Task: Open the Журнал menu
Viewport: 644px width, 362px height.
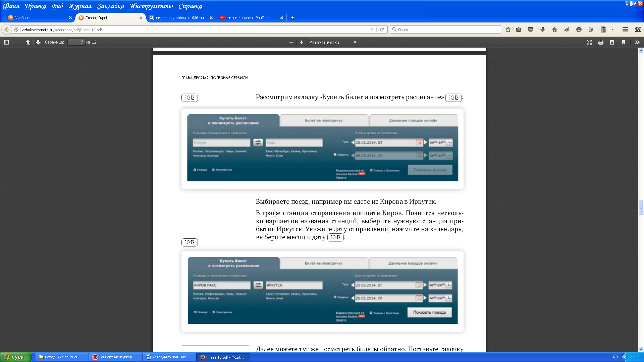Action: click(80, 6)
